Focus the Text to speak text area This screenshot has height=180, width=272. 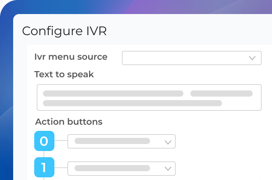[x=149, y=97]
